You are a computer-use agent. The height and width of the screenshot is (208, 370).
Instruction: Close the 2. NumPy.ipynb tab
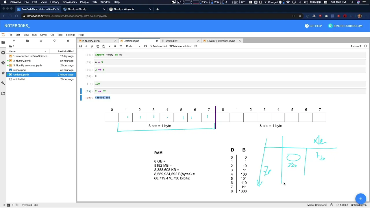[x=115, y=41]
